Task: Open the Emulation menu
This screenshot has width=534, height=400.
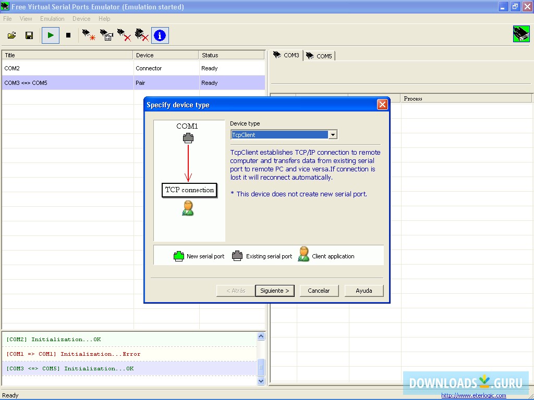Action: pyautogui.click(x=52, y=18)
